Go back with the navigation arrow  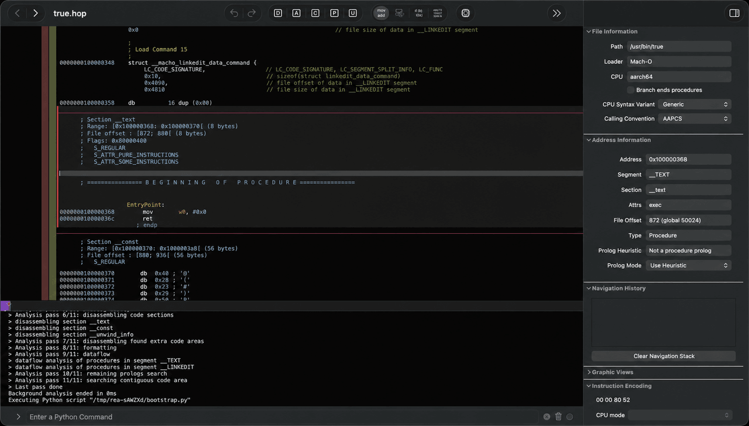[18, 13]
